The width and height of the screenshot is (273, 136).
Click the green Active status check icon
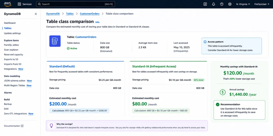(68, 48)
